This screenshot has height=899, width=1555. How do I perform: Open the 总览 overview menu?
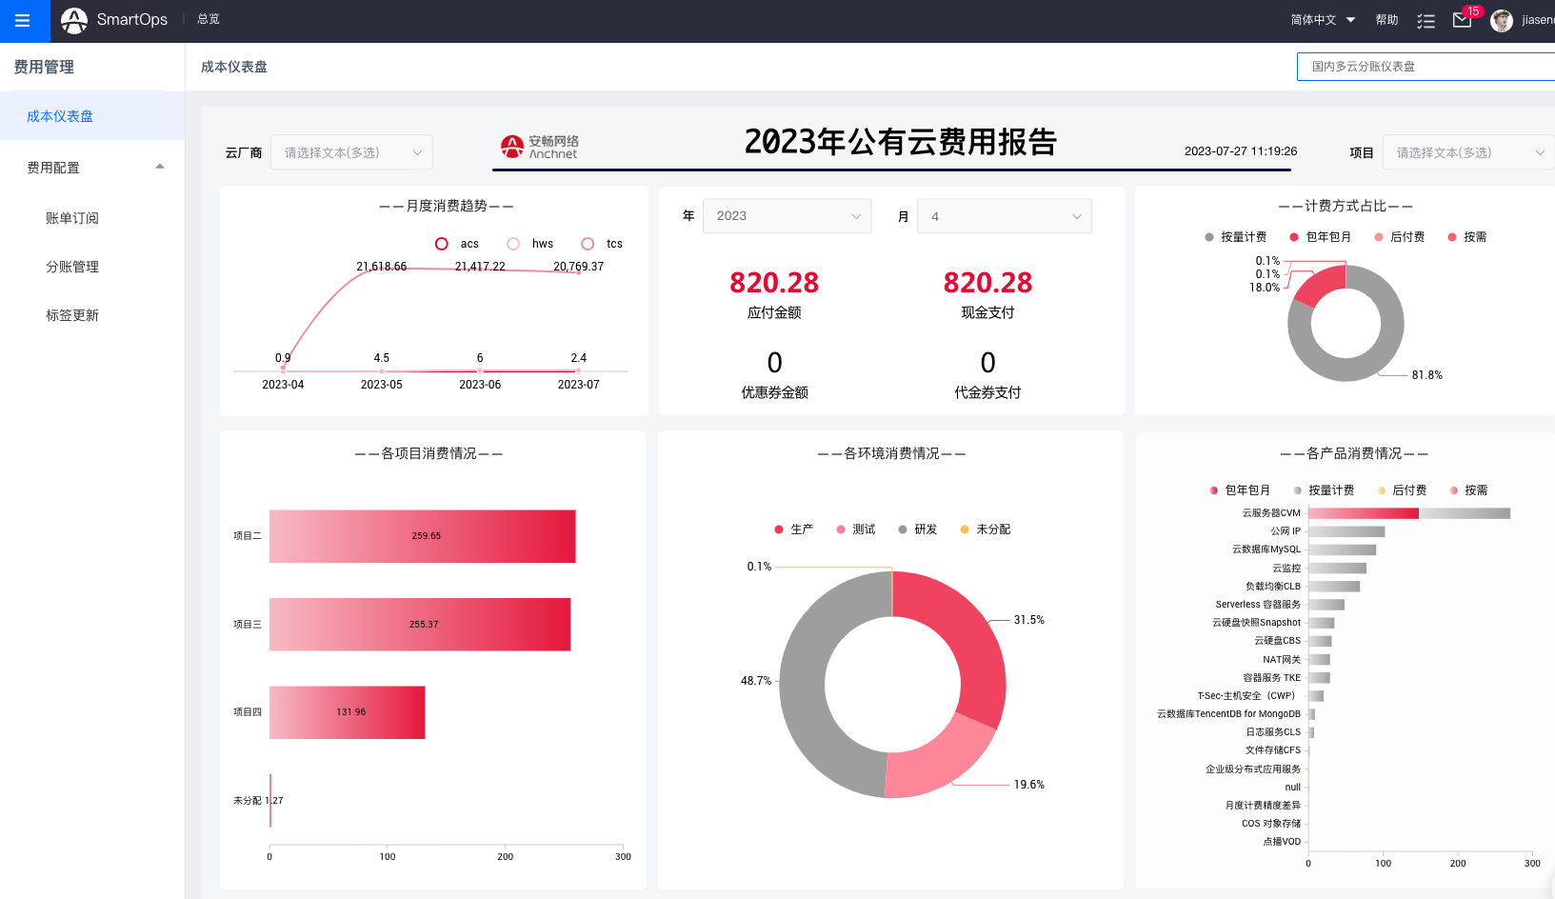[209, 19]
